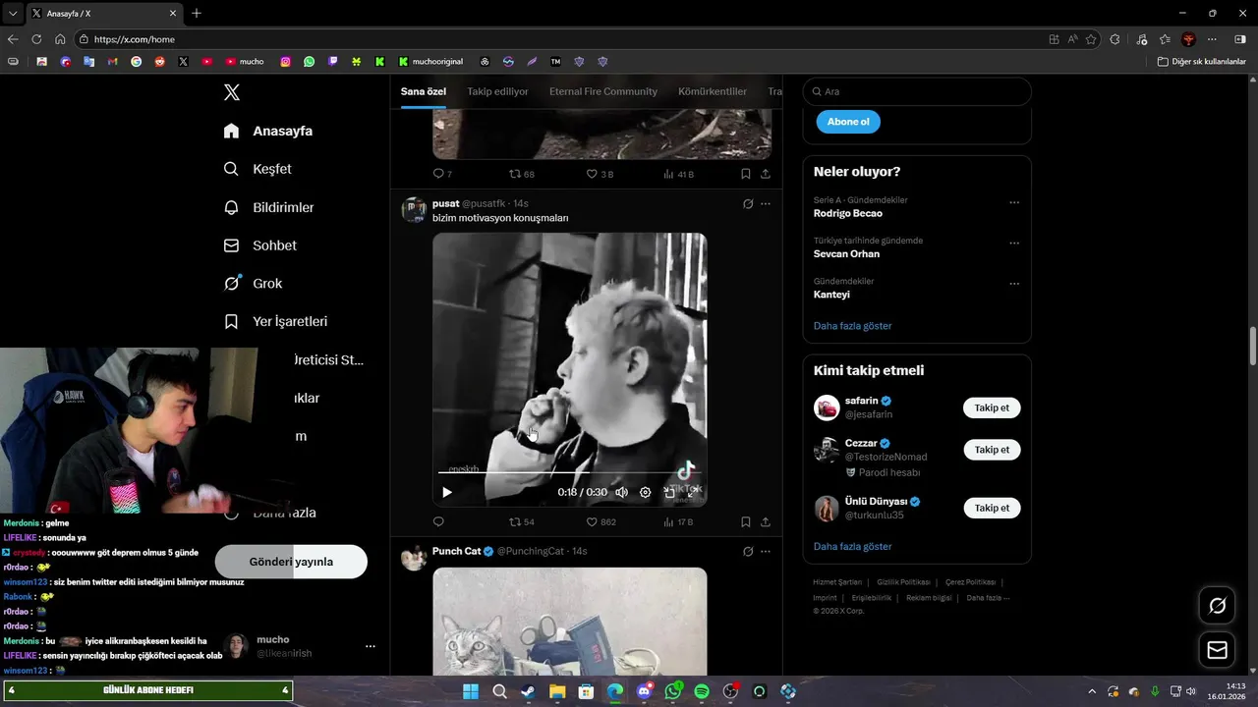This screenshot has height=707, width=1258.
Task: Click the Ara search field
Action: tap(917, 91)
